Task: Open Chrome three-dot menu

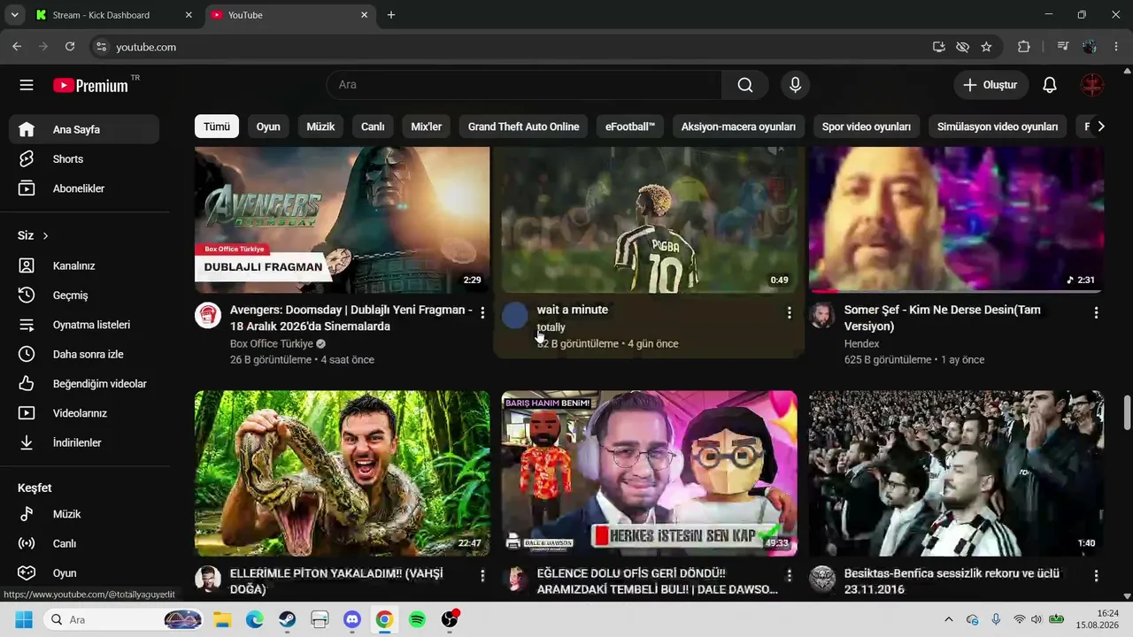Action: (1115, 47)
